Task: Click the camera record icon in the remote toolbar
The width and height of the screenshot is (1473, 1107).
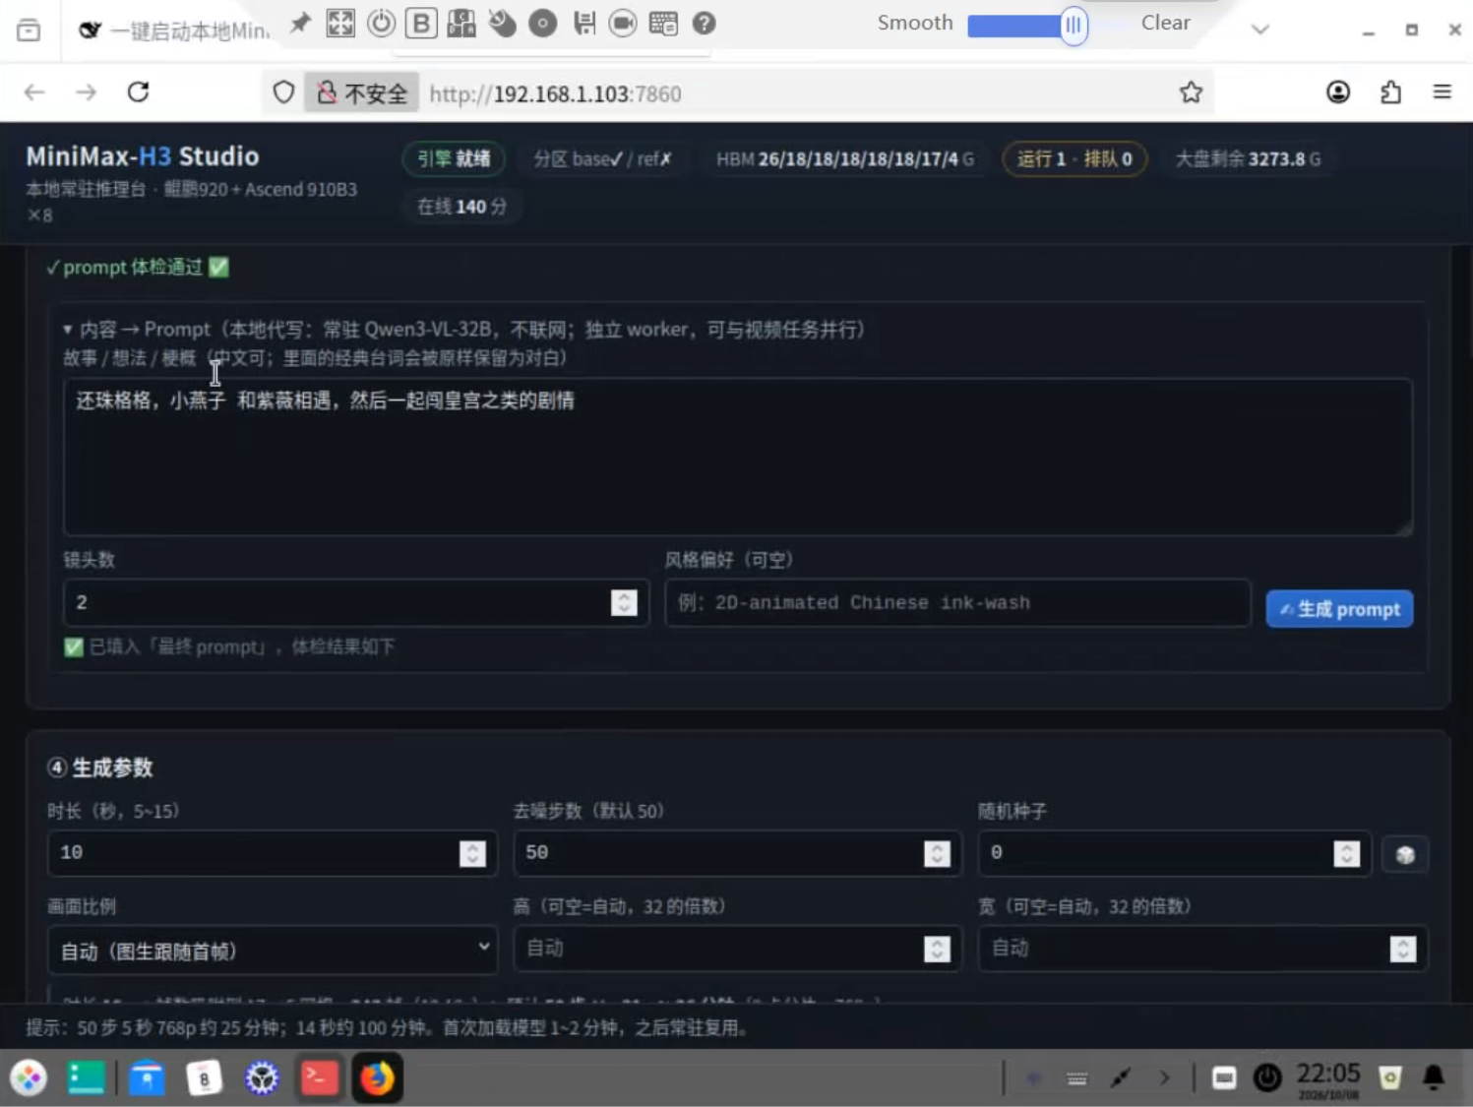Action: coord(623,23)
